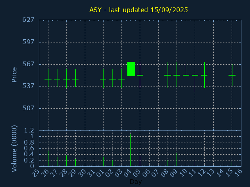Click the chart title "ASY - last updated 15/09/2025"
Image resolution: width=250 pixels, height=187 pixels.
139,10
